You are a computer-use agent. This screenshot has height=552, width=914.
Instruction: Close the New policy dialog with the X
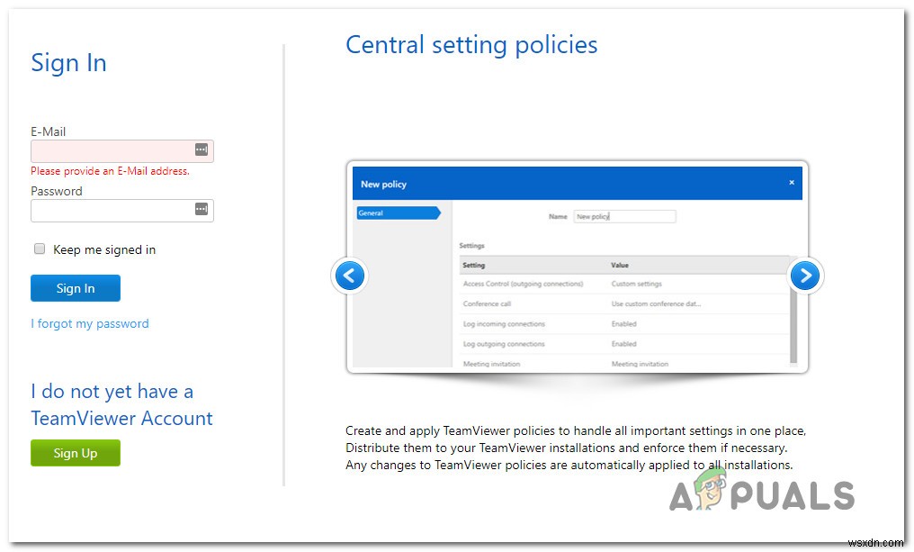(792, 183)
